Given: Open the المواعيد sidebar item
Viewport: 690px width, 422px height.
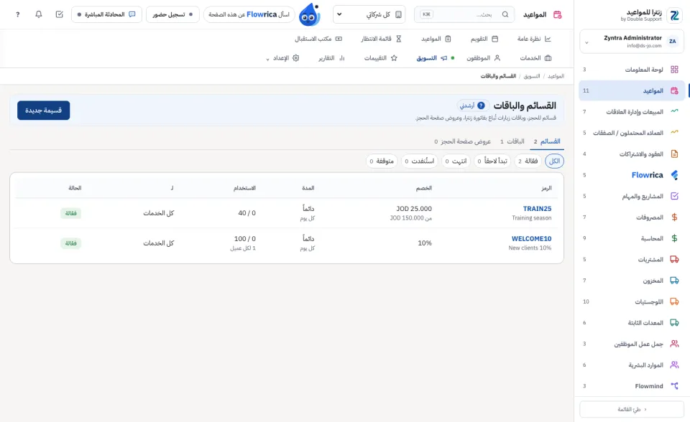Looking at the screenshot, I should click(x=632, y=90).
